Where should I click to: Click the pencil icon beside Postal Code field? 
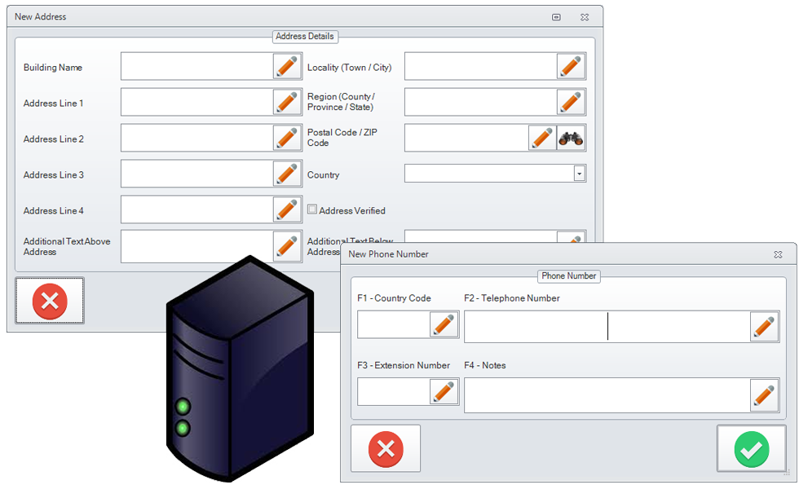click(542, 139)
